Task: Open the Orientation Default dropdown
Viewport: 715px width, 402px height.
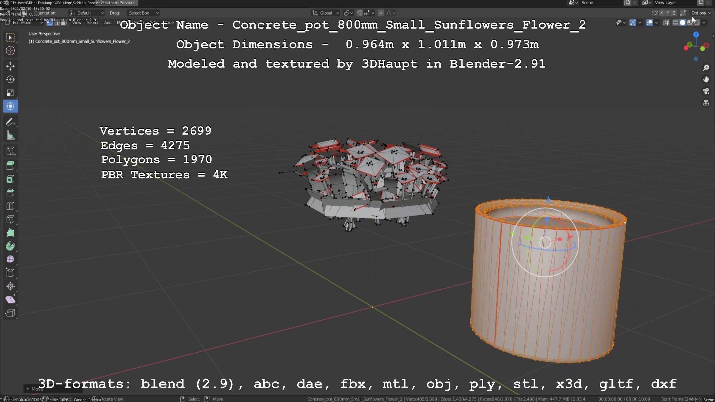Action: point(86,13)
